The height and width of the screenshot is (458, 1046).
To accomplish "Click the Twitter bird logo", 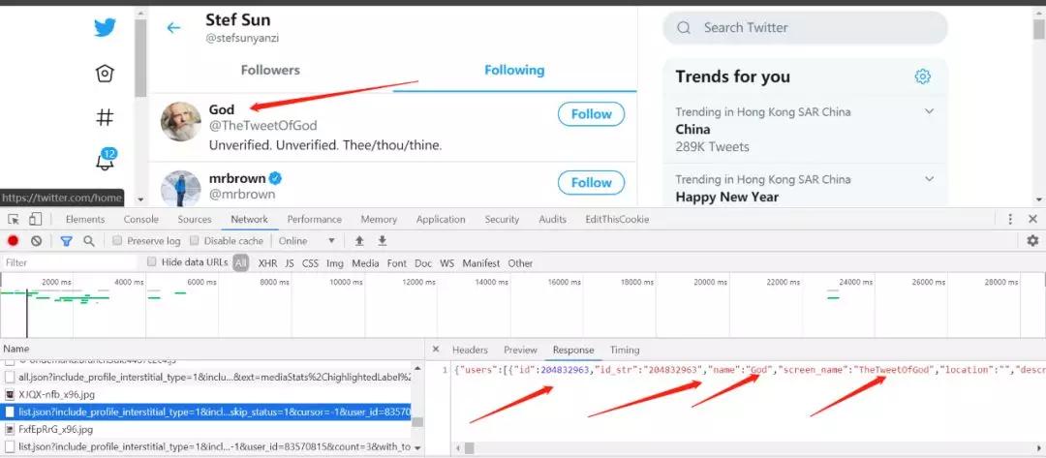I will pos(105,28).
